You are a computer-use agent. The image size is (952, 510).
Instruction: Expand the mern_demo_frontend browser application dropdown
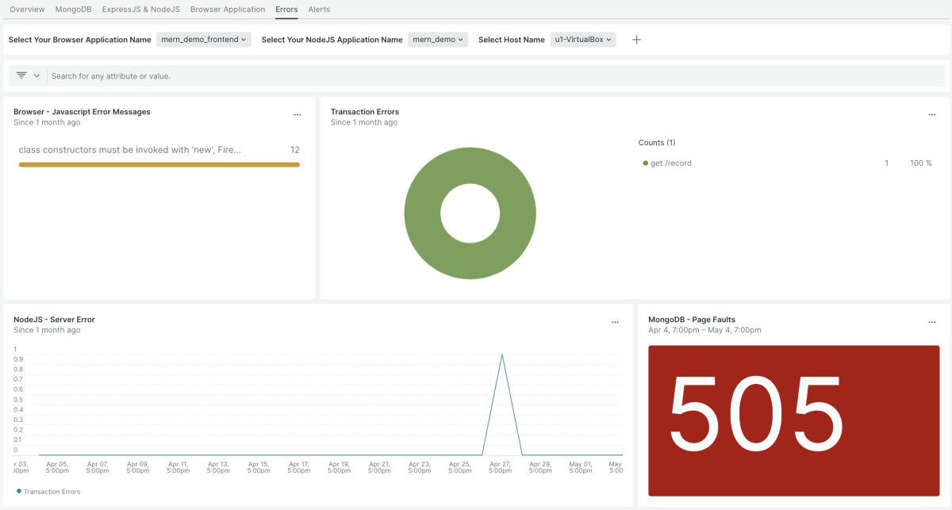pyautogui.click(x=204, y=40)
